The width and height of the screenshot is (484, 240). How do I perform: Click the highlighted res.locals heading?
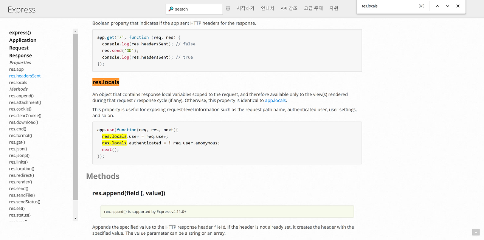(105, 82)
